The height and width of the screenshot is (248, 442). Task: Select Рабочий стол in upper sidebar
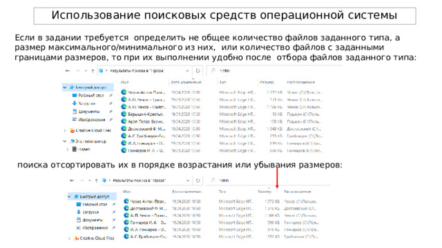(90, 96)
